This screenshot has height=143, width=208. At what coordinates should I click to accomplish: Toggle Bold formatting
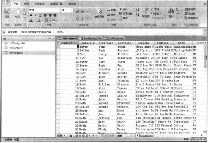click(x=31, y=15)
